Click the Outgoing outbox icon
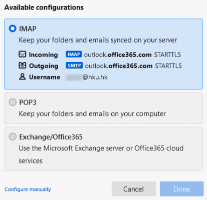The width and height of the screenshot is (207, 200). pos(22,65)
